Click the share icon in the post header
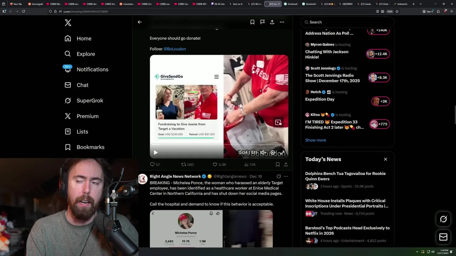This screenshot has height=256, width=456. pyautogui.click(x=272, y=22)
